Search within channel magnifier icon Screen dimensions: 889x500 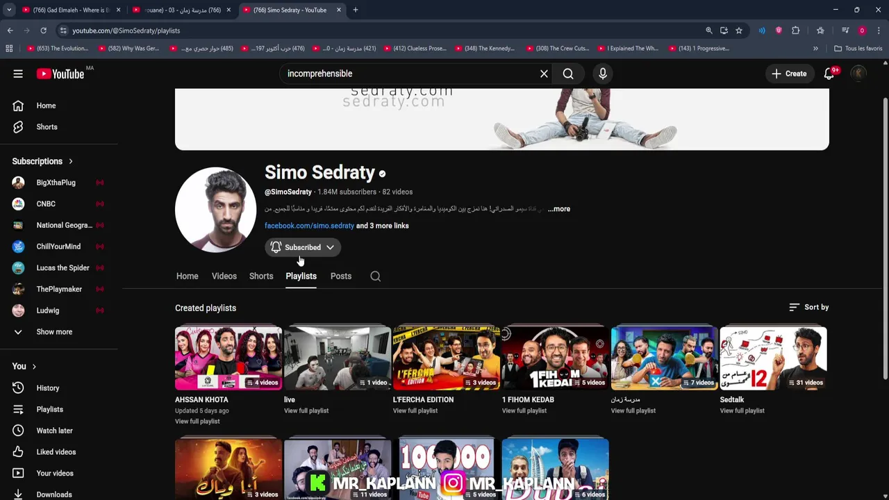[375, 276]
